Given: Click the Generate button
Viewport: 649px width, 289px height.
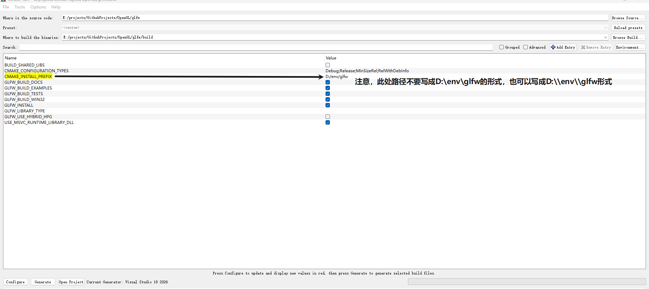Looking at the screenshot, I should (x=43, y=282).
